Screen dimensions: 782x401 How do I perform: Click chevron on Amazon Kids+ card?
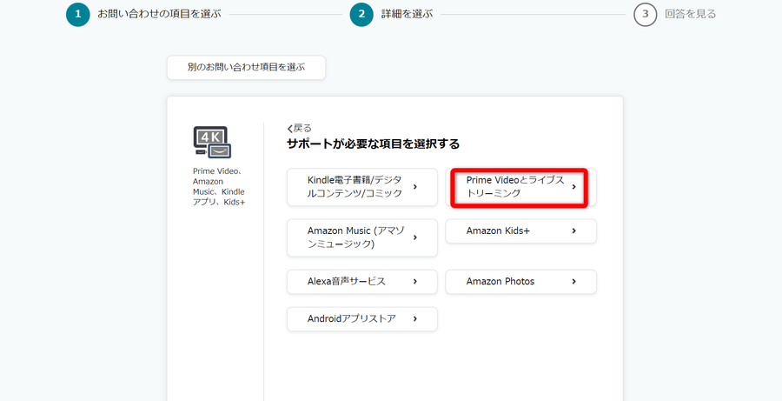click(574, 231)
